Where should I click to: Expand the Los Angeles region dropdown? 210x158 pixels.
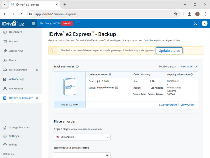pyautogui.click(x=82, y=137)
